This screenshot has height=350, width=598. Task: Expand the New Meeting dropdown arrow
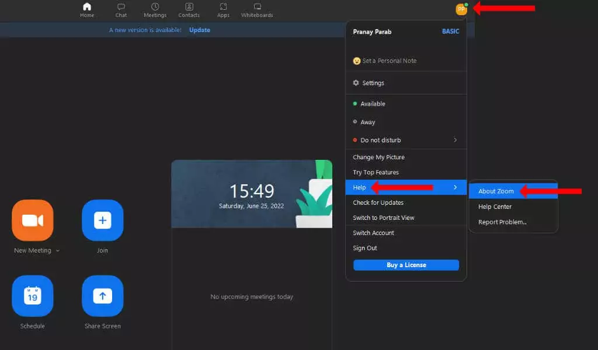pos(58,251)
